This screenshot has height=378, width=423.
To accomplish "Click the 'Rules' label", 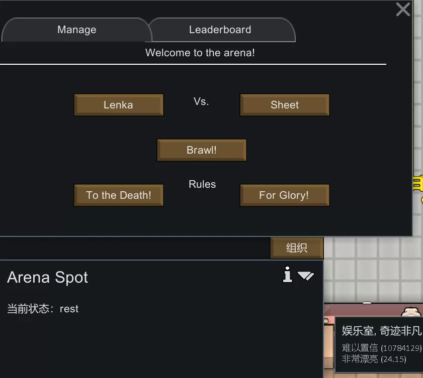I will pyautogui.click(x=202, y=184).
